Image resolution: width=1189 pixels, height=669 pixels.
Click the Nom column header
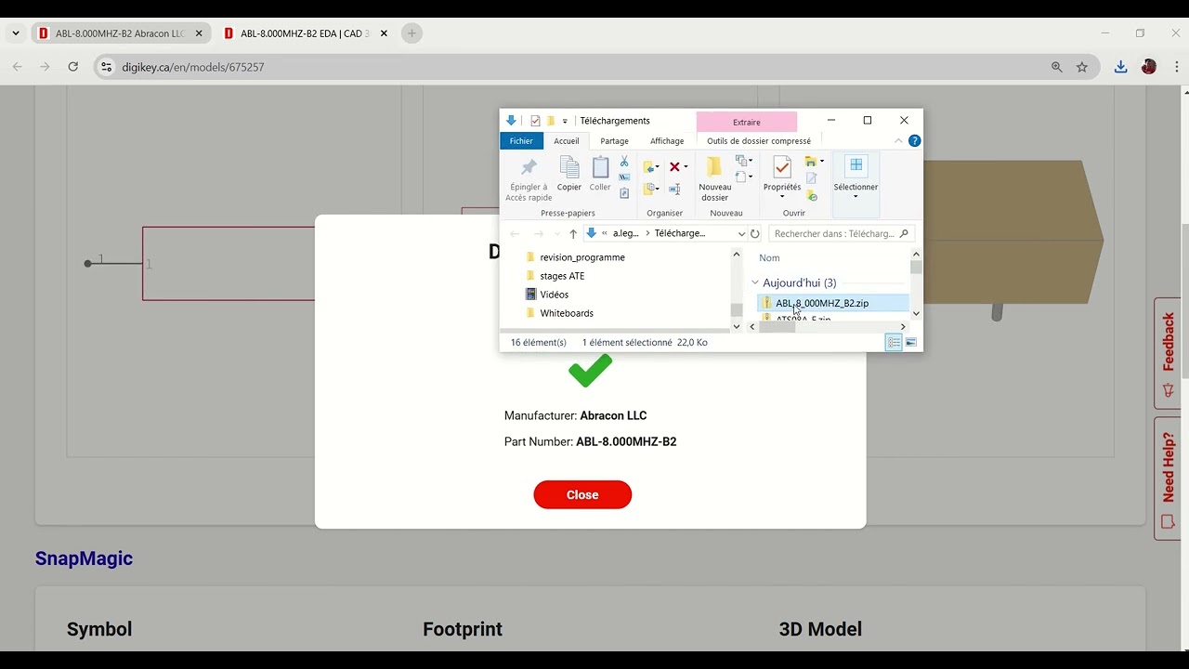(769, 257)
